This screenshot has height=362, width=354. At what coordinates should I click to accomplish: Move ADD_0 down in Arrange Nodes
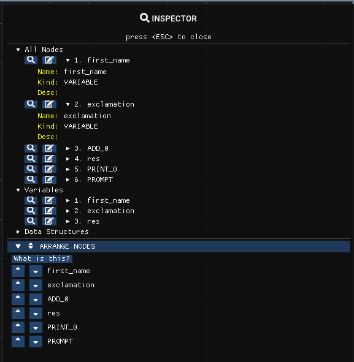click(x=36, y=299)
